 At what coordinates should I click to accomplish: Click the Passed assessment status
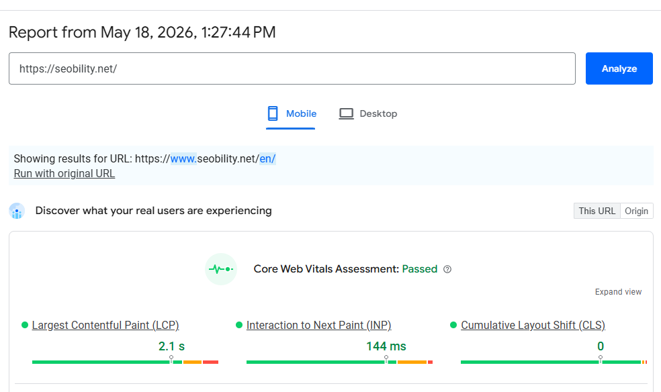(419, 269)
